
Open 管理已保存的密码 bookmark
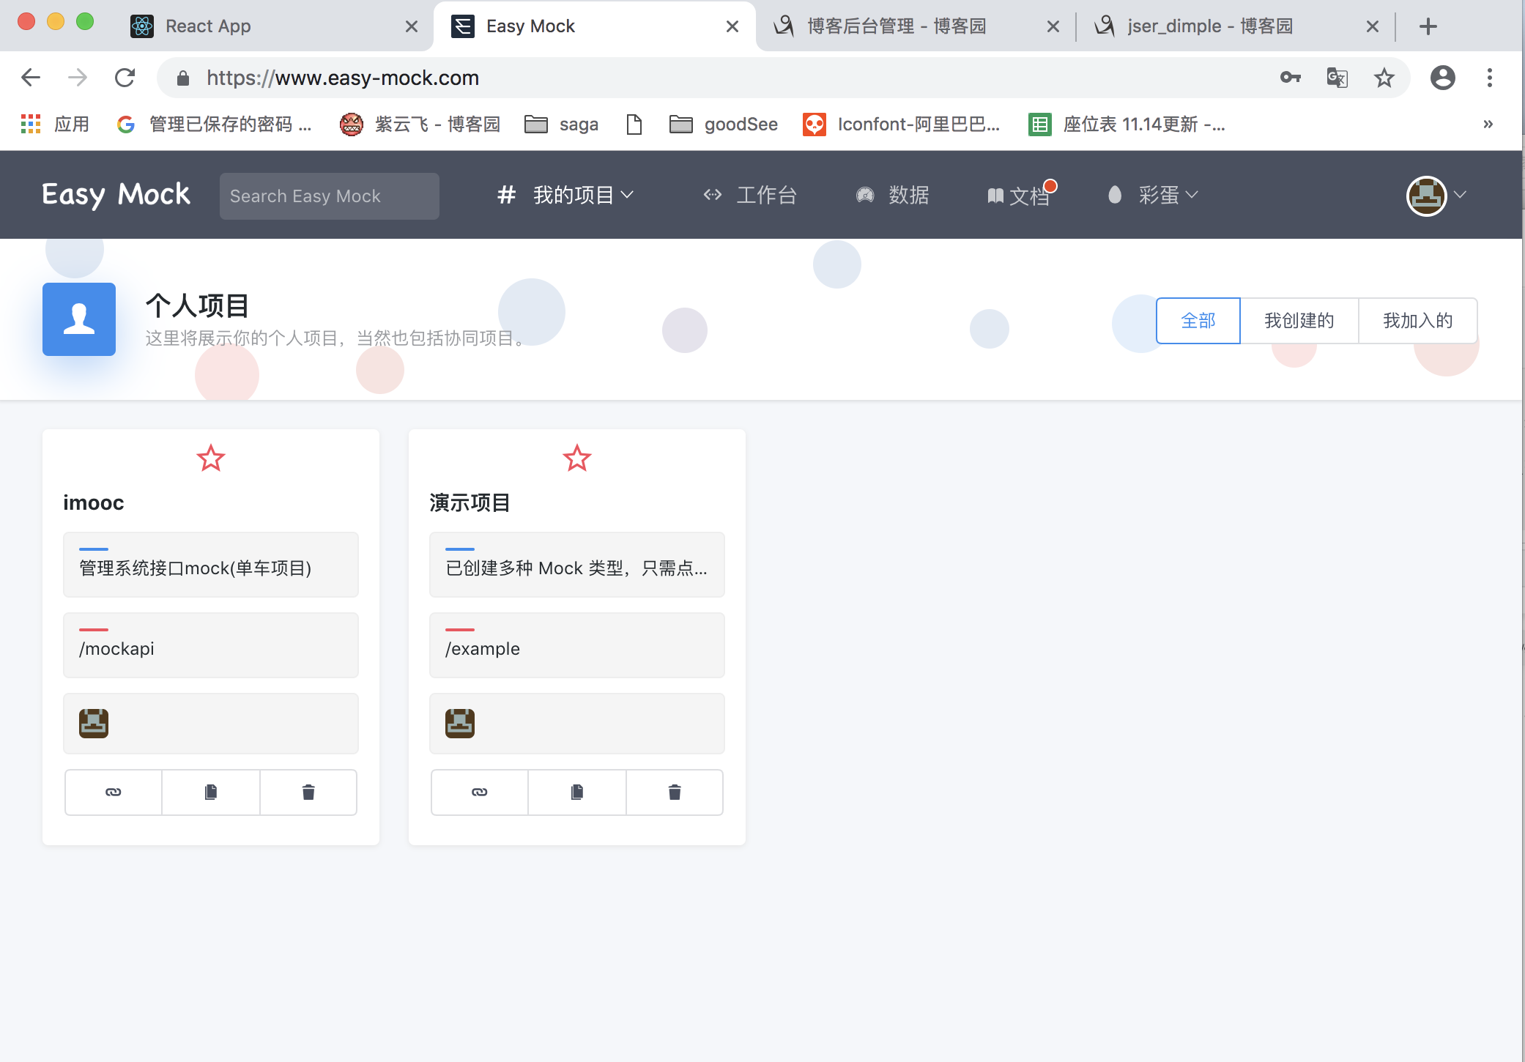[214, 125]
